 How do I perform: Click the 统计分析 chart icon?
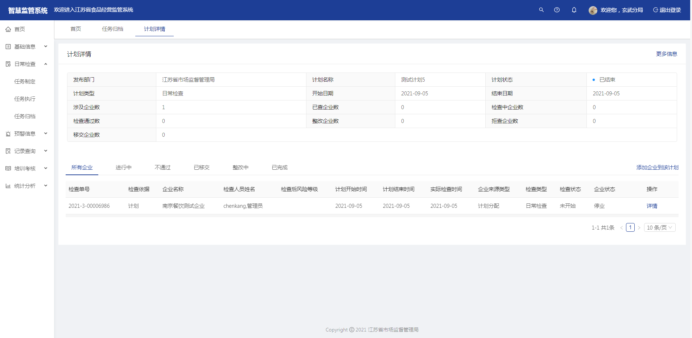(8, 186)
